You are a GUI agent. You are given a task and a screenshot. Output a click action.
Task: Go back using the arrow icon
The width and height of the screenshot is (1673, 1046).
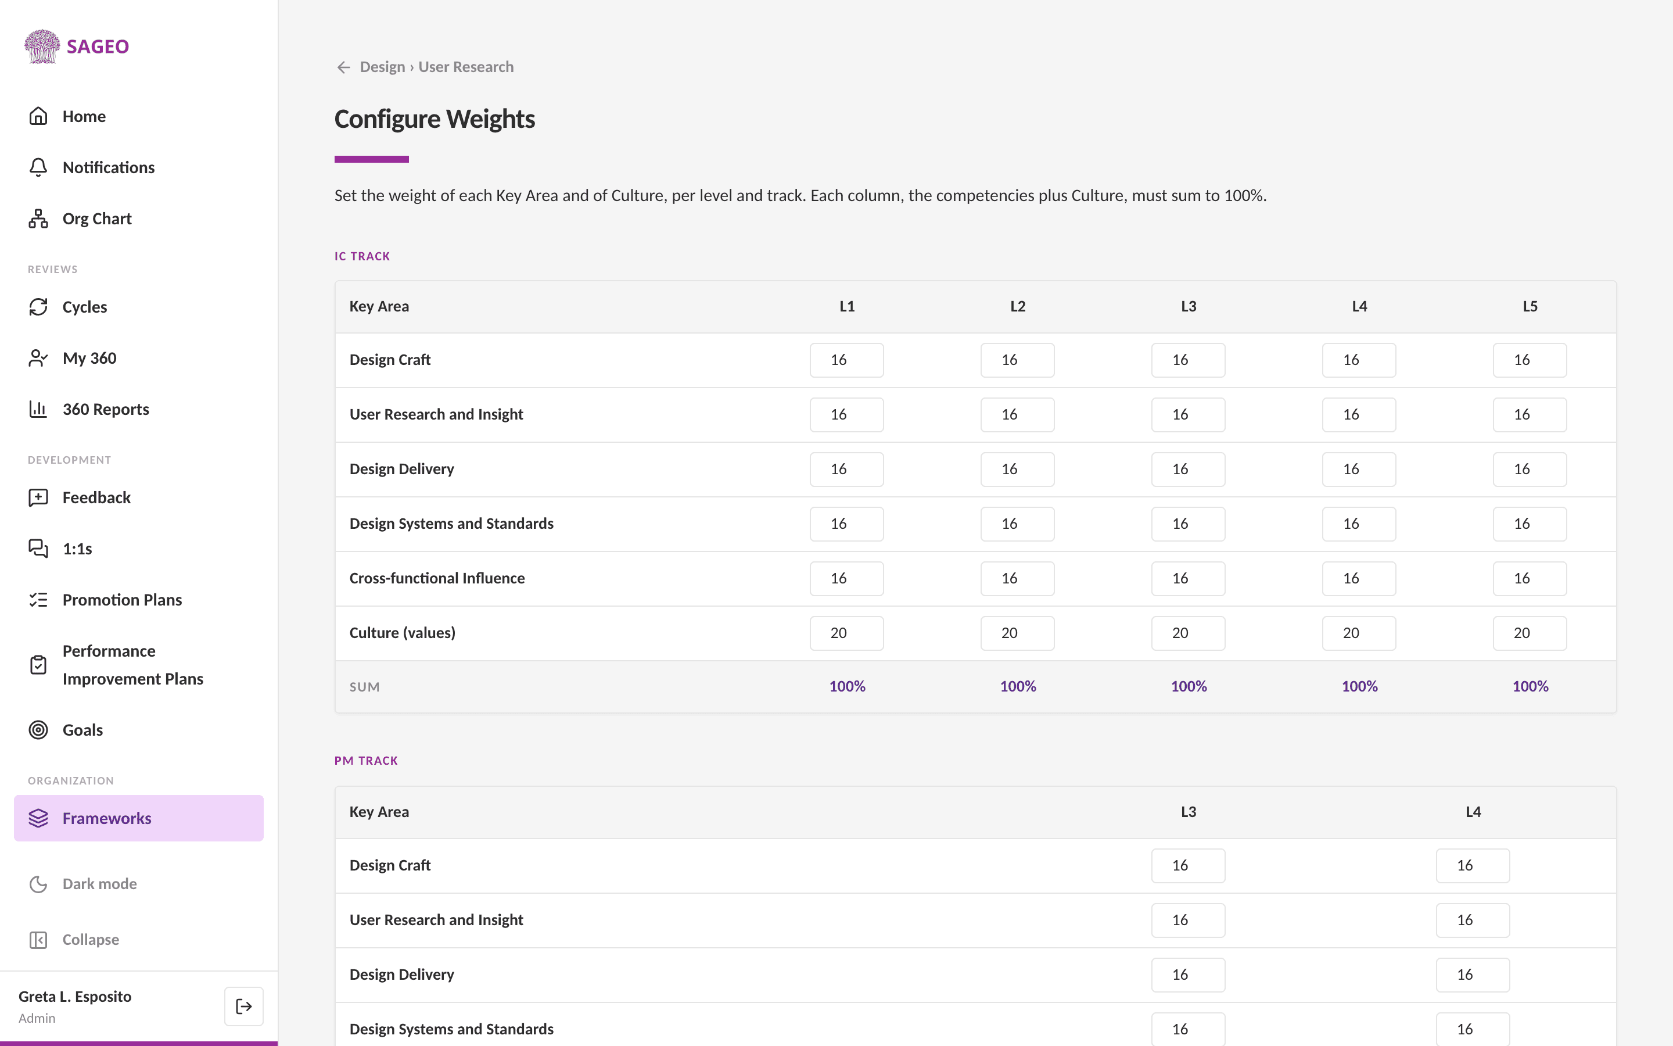343,67
